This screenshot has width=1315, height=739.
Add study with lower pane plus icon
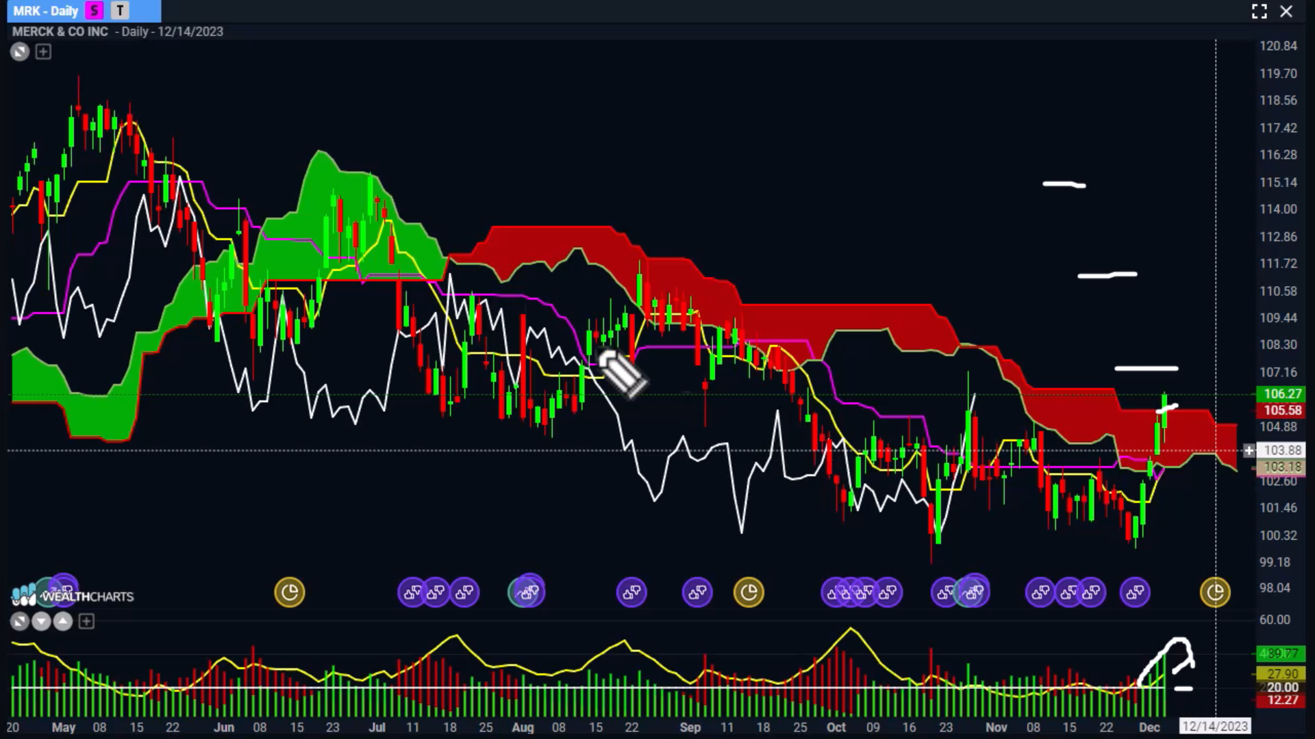(86, 621)
